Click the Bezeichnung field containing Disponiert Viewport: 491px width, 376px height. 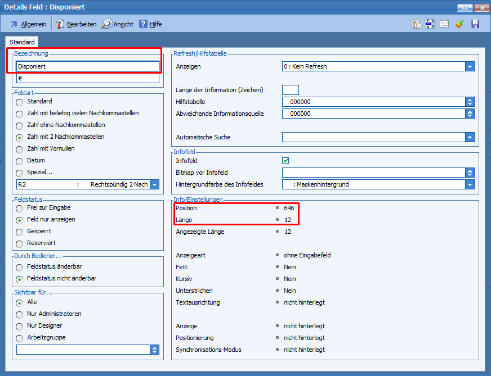87,66
